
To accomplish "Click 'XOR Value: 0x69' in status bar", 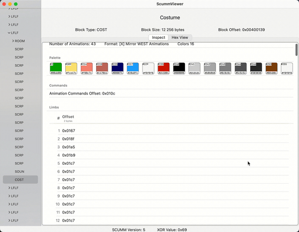I will click(172, 230).
